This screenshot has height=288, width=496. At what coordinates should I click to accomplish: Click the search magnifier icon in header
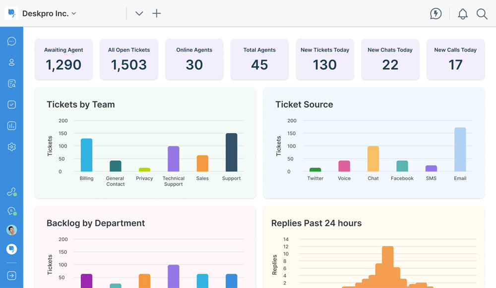[482, 14]
